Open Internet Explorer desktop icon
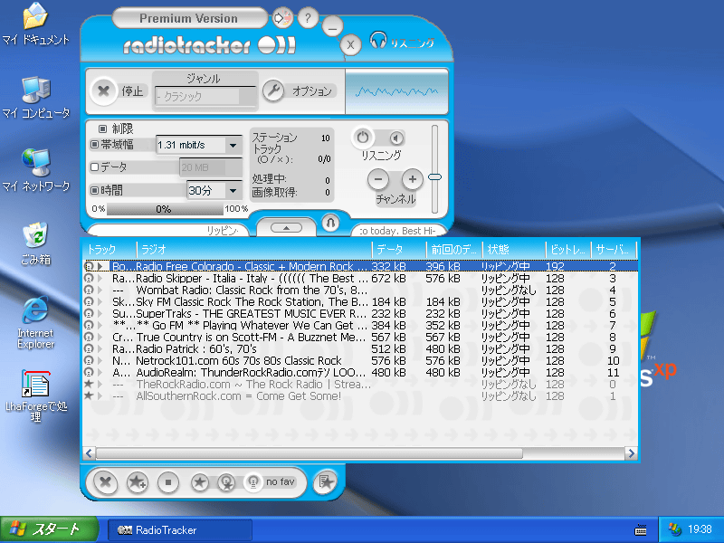Image resolution: width=724 pixels, height=543 pixels. click(x=35, y=322)
